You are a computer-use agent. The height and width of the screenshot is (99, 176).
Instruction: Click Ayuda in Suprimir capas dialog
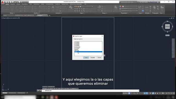[x=99, y=57]
